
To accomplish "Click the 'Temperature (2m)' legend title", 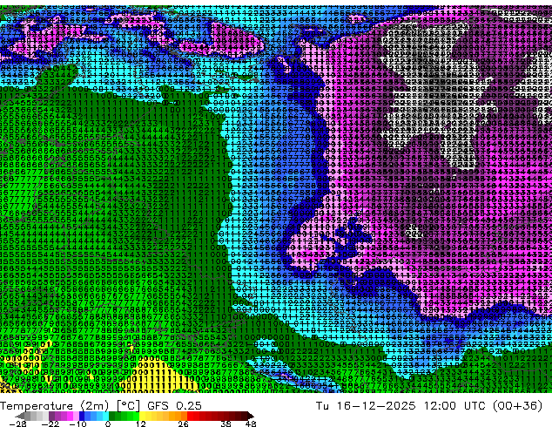I will [x=55, y=406].
